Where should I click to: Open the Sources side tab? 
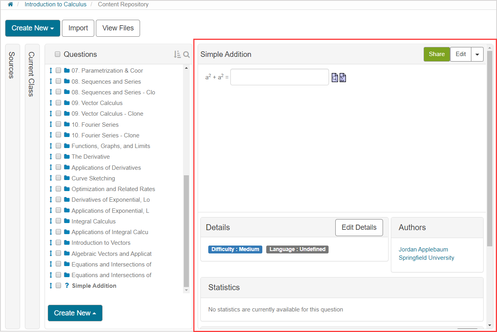pos(11,65)
